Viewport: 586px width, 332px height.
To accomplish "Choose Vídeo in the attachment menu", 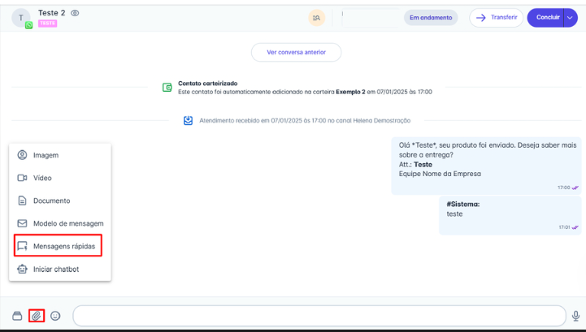I will [42, 178].
